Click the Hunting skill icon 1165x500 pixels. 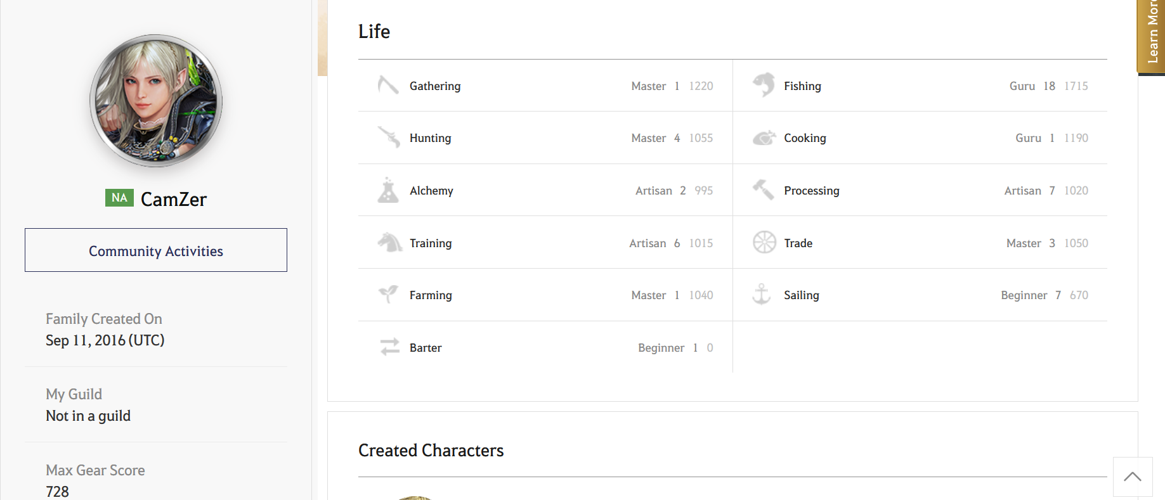388,138
